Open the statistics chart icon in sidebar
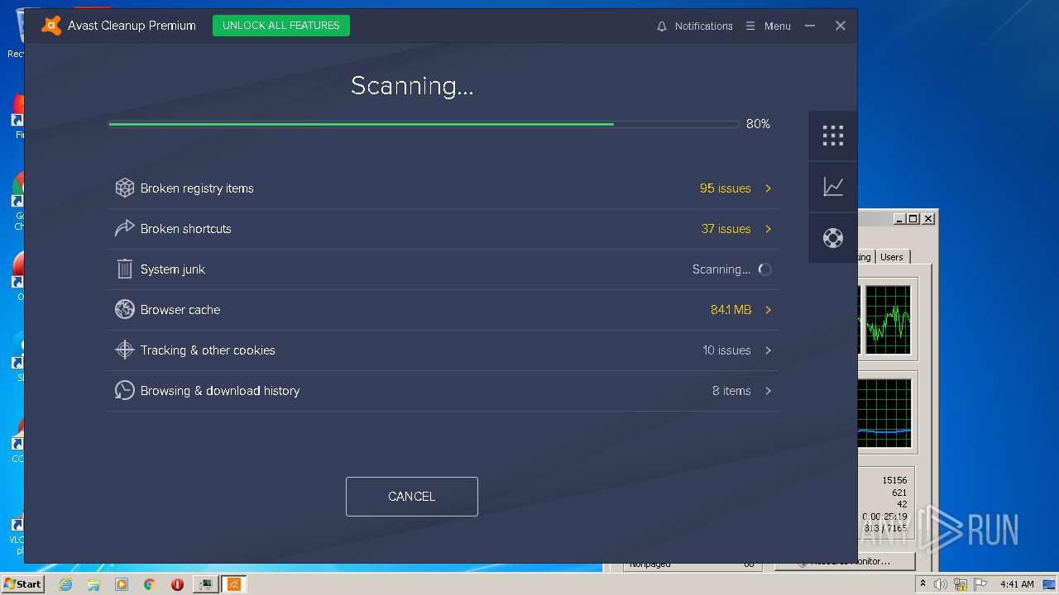1059x595 pixels. click(x=833, y=187)
